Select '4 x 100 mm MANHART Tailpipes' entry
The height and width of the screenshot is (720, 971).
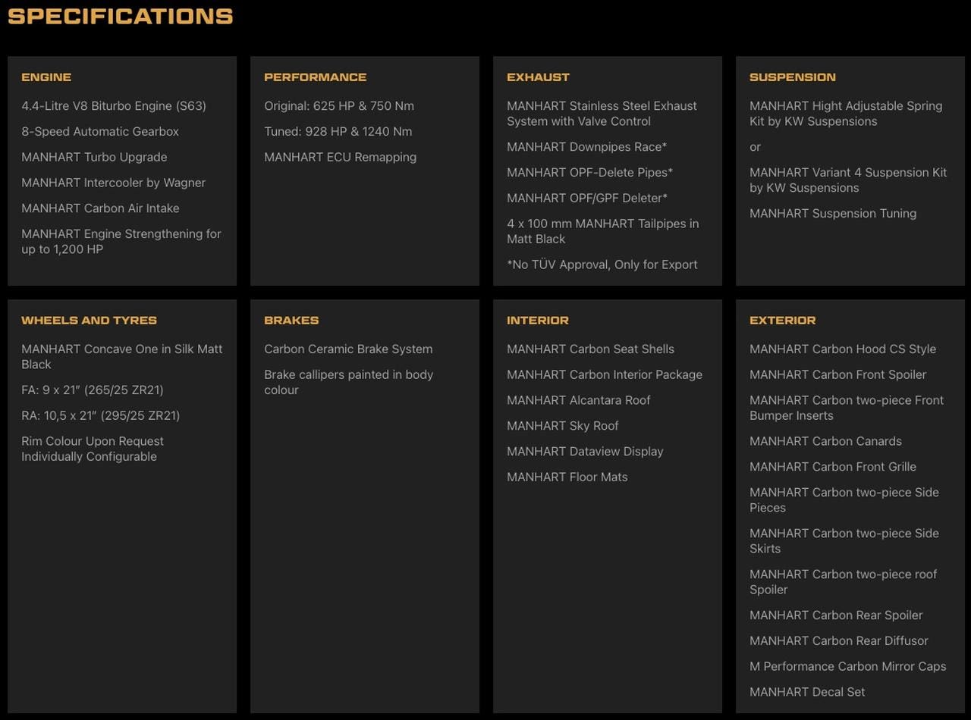coord(603,231)
